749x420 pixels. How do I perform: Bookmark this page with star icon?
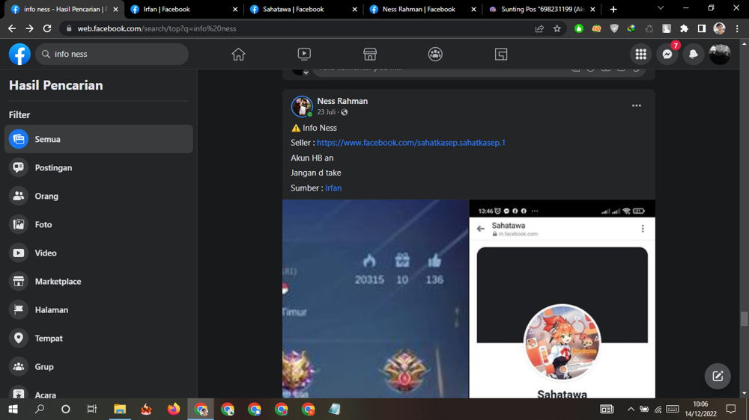tap(557, 28)
